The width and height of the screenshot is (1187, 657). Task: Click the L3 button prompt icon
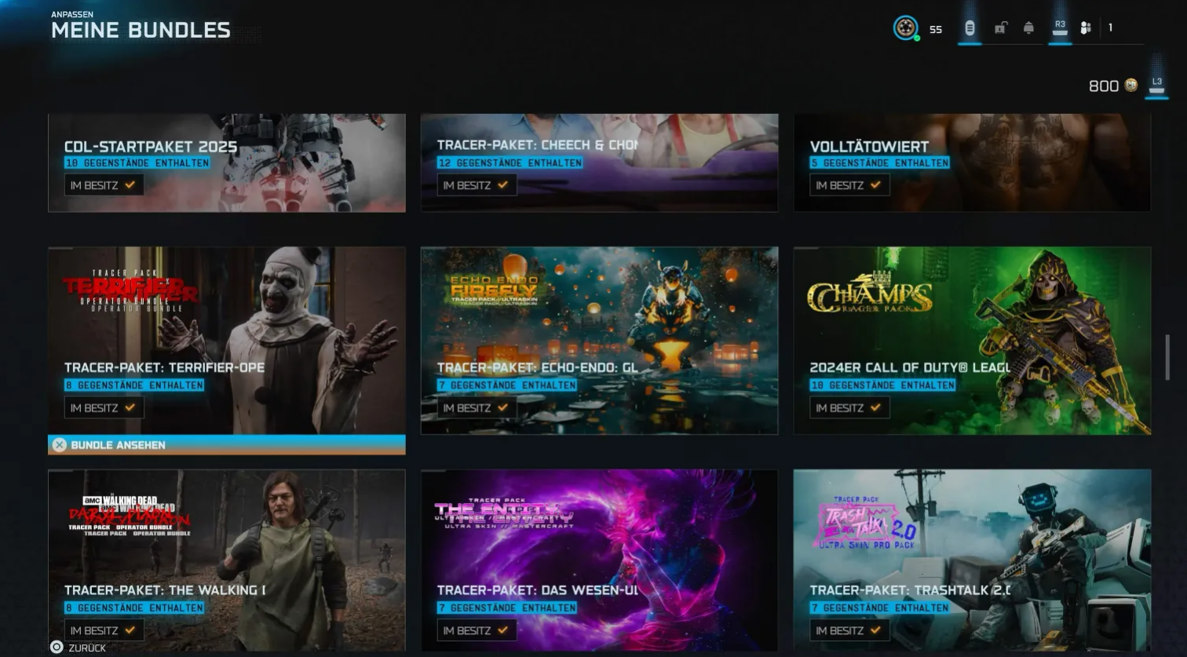(1156, 85)
